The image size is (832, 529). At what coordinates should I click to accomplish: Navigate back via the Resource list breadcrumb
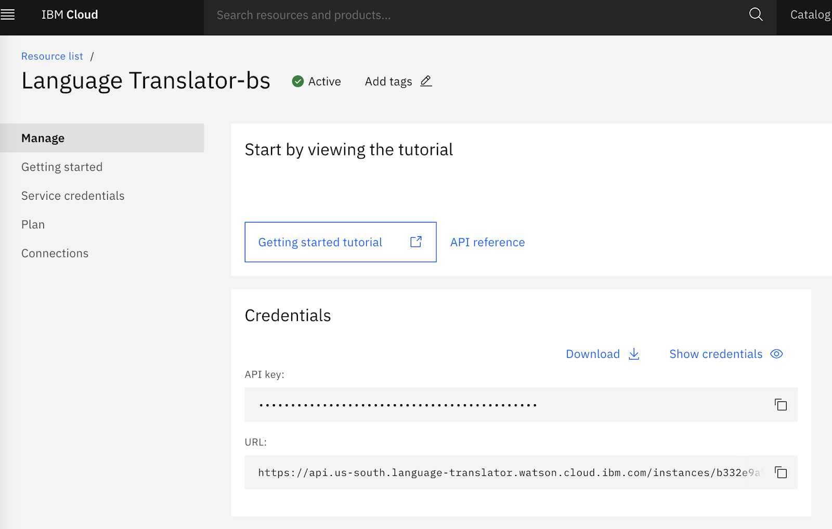[52, 56]
